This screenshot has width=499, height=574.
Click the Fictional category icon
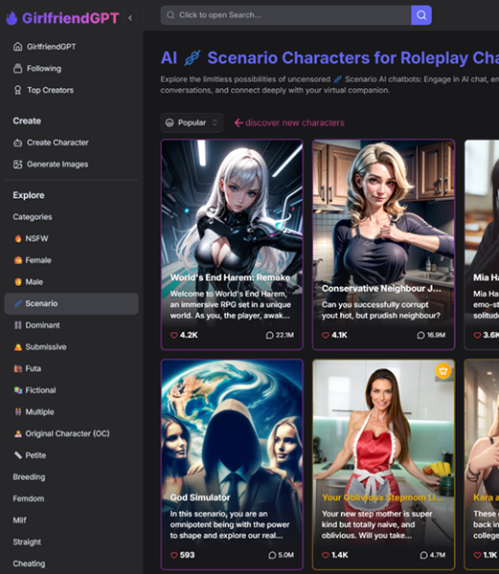18,390
